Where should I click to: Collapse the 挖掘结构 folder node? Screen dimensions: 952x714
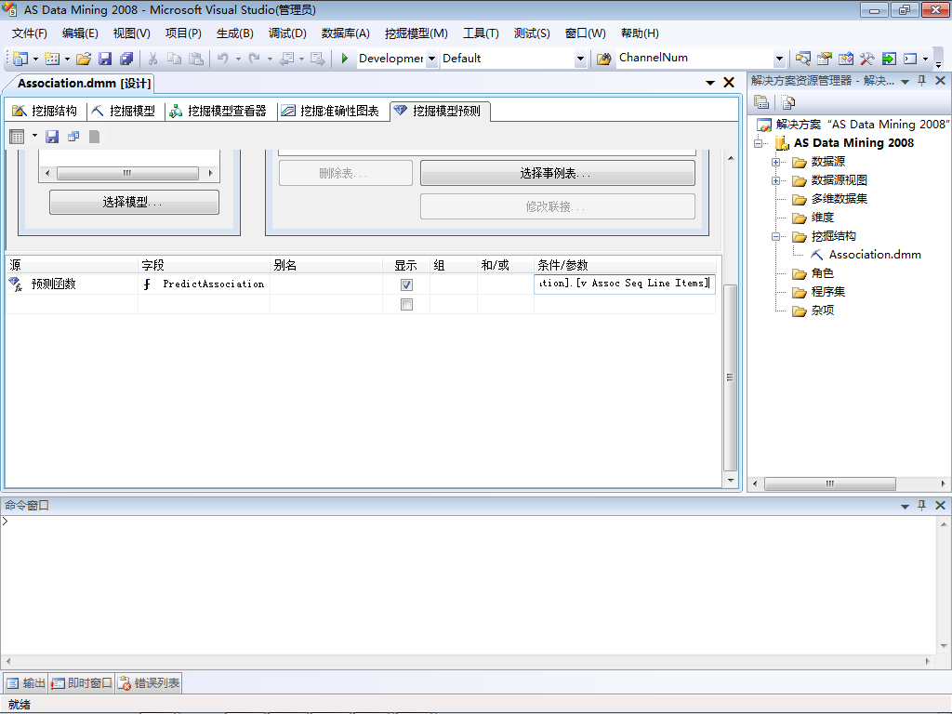775,236
